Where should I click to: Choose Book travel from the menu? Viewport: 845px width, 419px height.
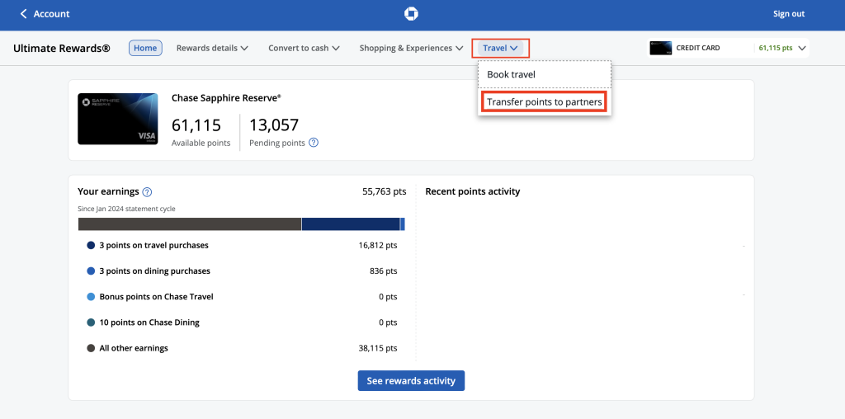coord(545,74)
